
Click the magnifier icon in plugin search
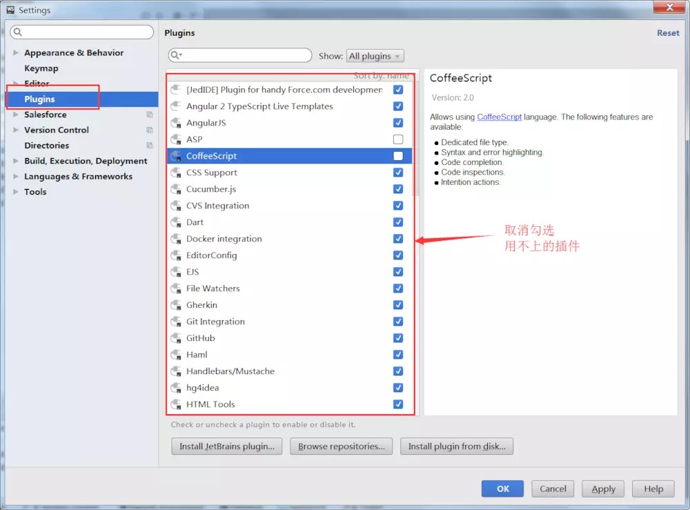[176, 55]
